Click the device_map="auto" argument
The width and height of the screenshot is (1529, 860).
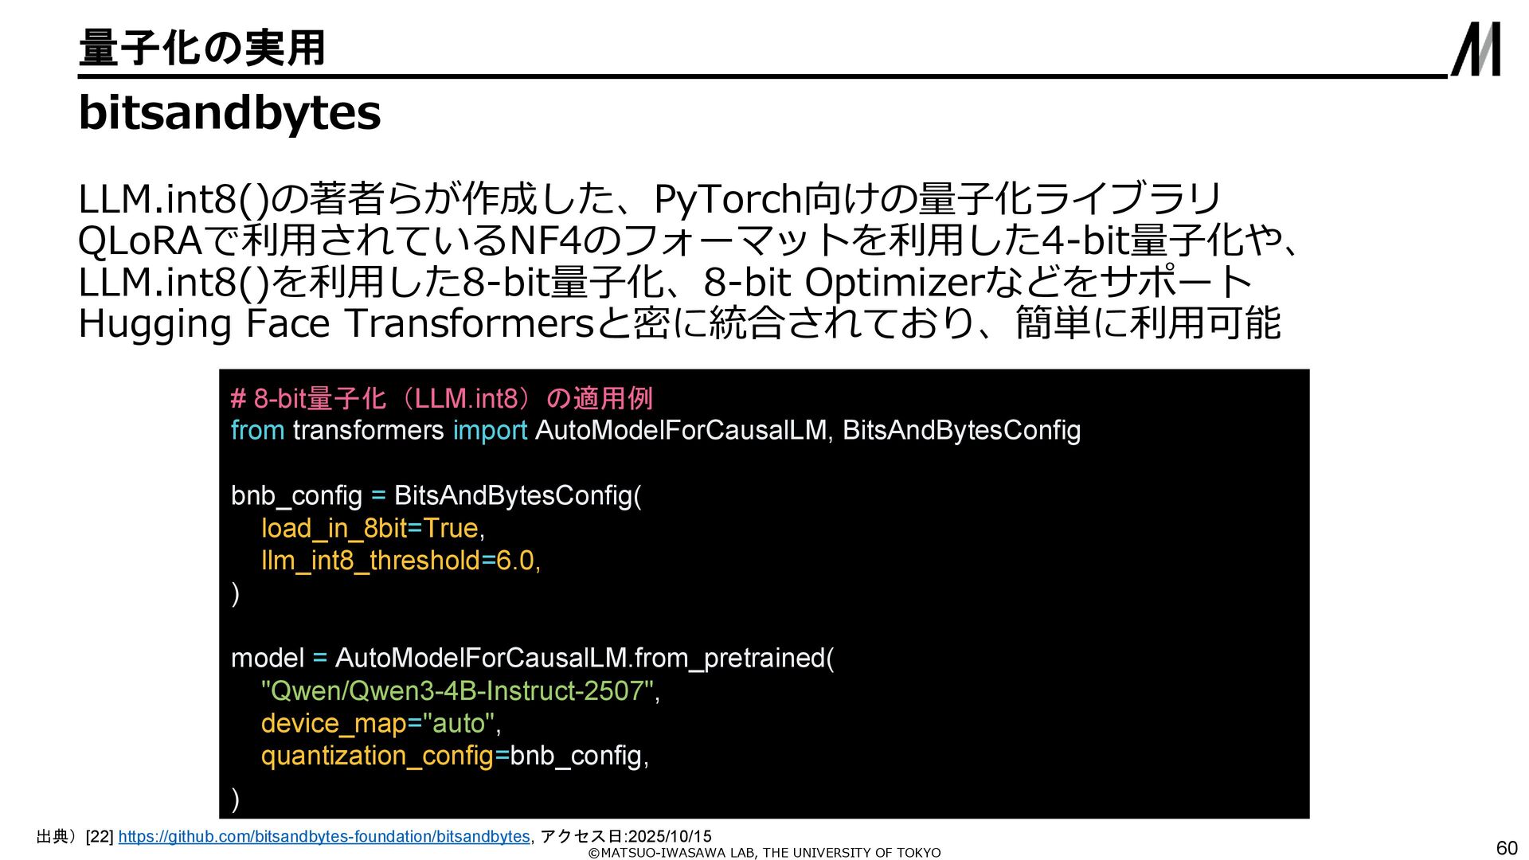coord(379,724)
